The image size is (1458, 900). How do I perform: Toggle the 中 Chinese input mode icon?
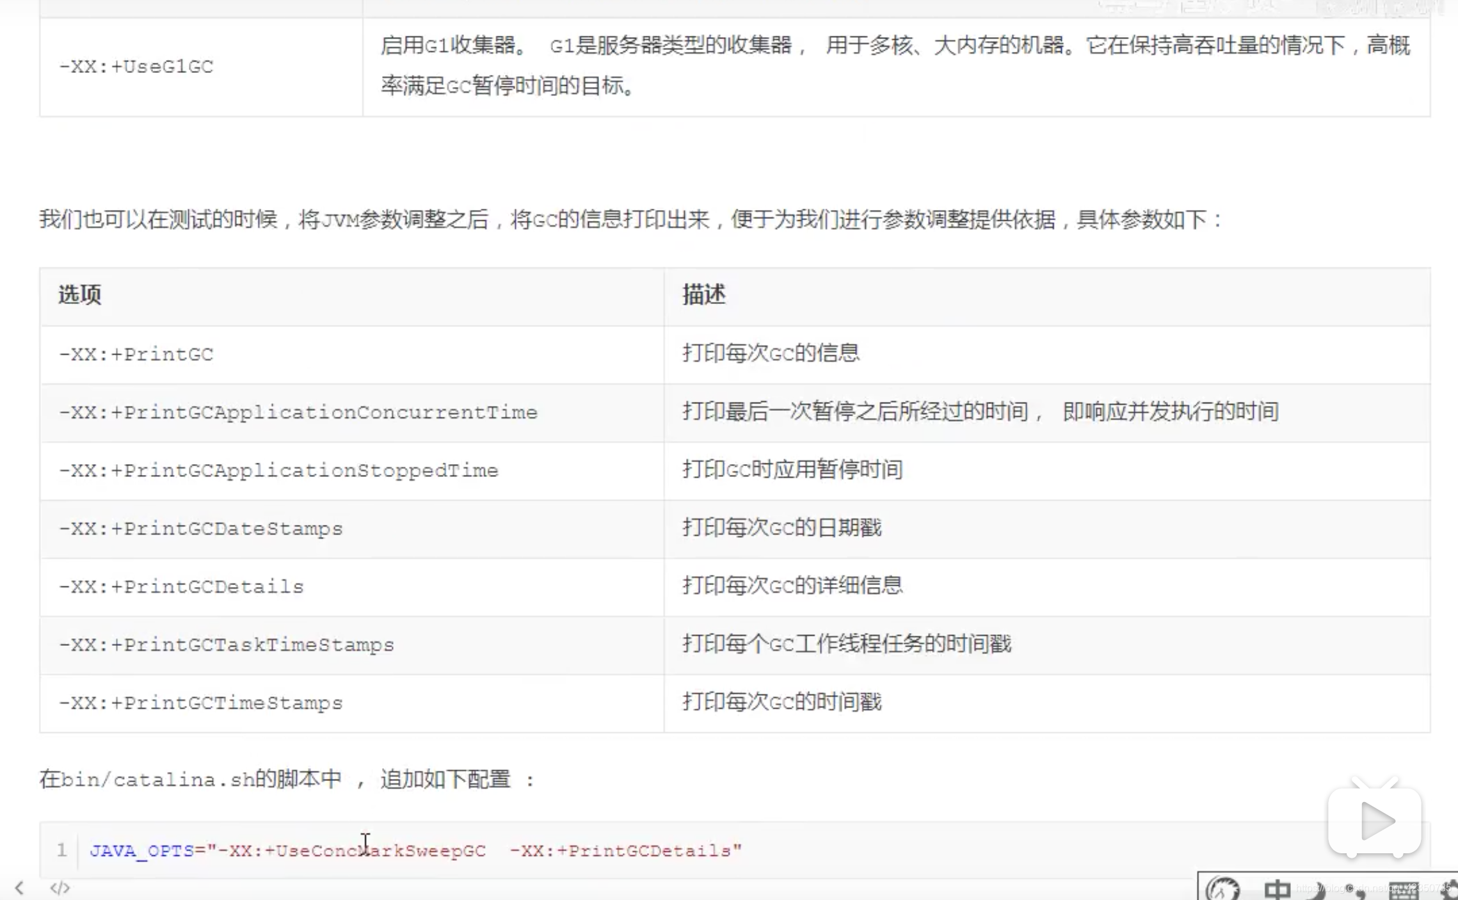1278,890
